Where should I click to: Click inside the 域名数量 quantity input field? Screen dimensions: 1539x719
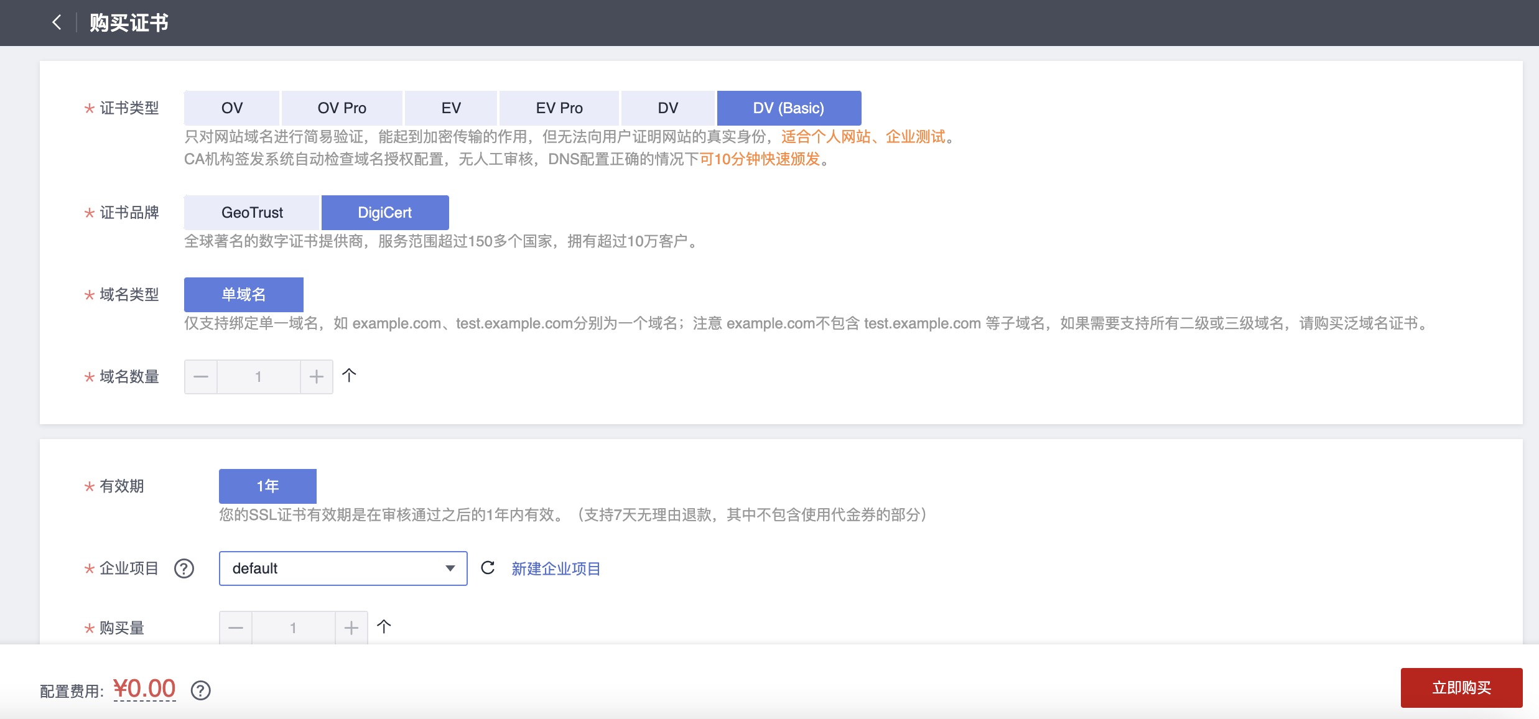(x=258, y=376)
